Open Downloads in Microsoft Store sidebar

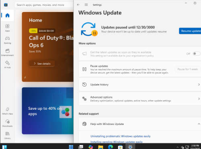coord(7,123)
